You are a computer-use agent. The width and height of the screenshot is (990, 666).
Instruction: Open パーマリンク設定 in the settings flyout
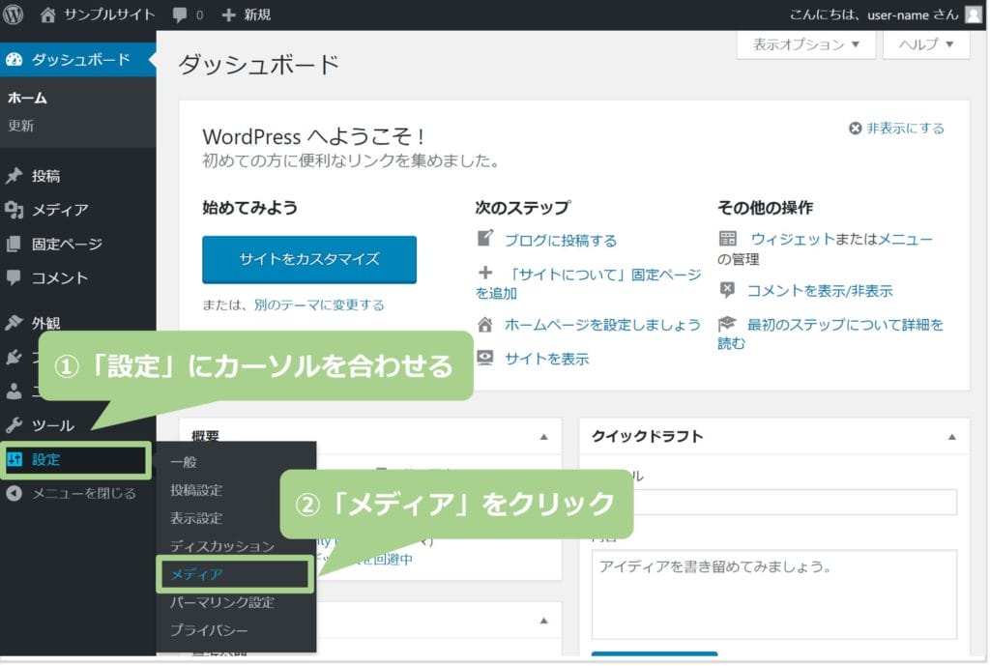(222, 602)
